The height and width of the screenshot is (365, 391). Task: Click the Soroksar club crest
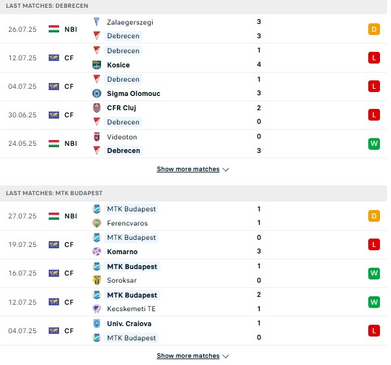[97, 280]
